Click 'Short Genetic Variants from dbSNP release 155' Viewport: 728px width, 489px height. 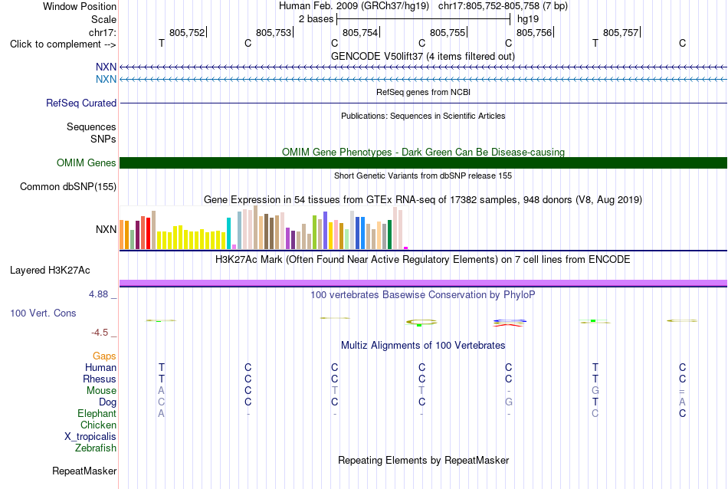[x=423, y=176]
